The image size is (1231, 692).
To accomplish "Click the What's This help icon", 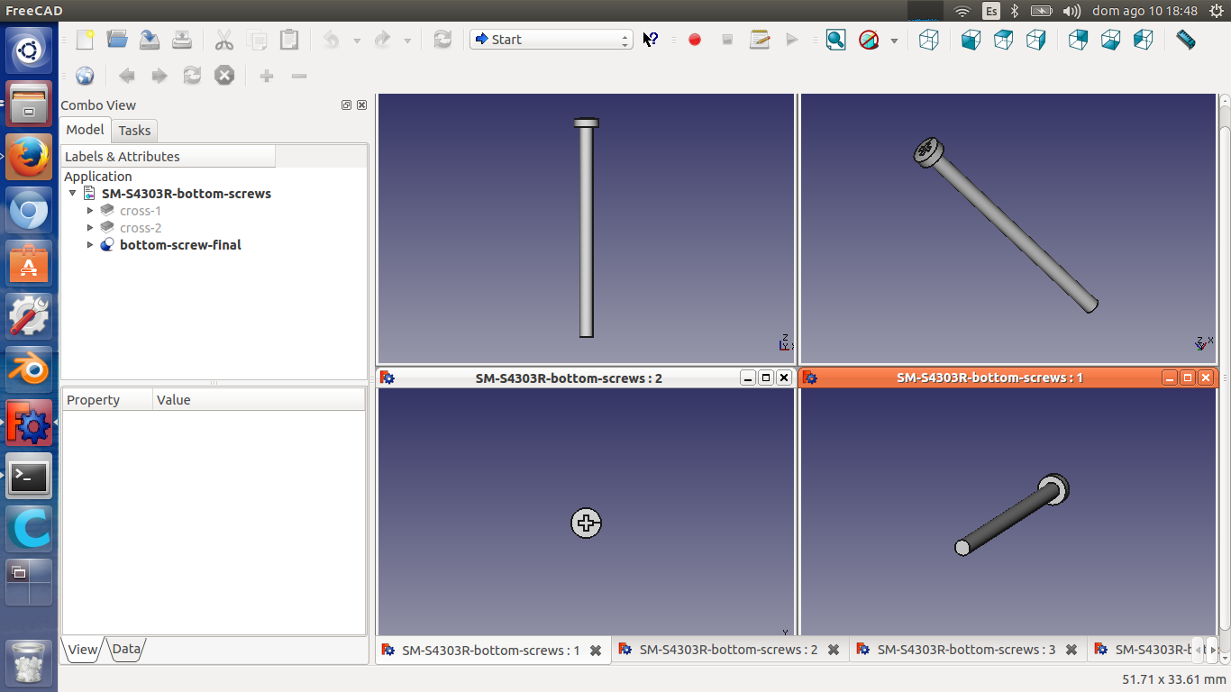I will [650, 40].
